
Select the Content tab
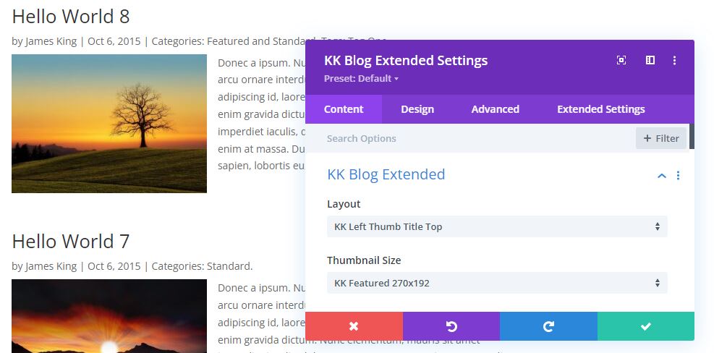point(344,109)
